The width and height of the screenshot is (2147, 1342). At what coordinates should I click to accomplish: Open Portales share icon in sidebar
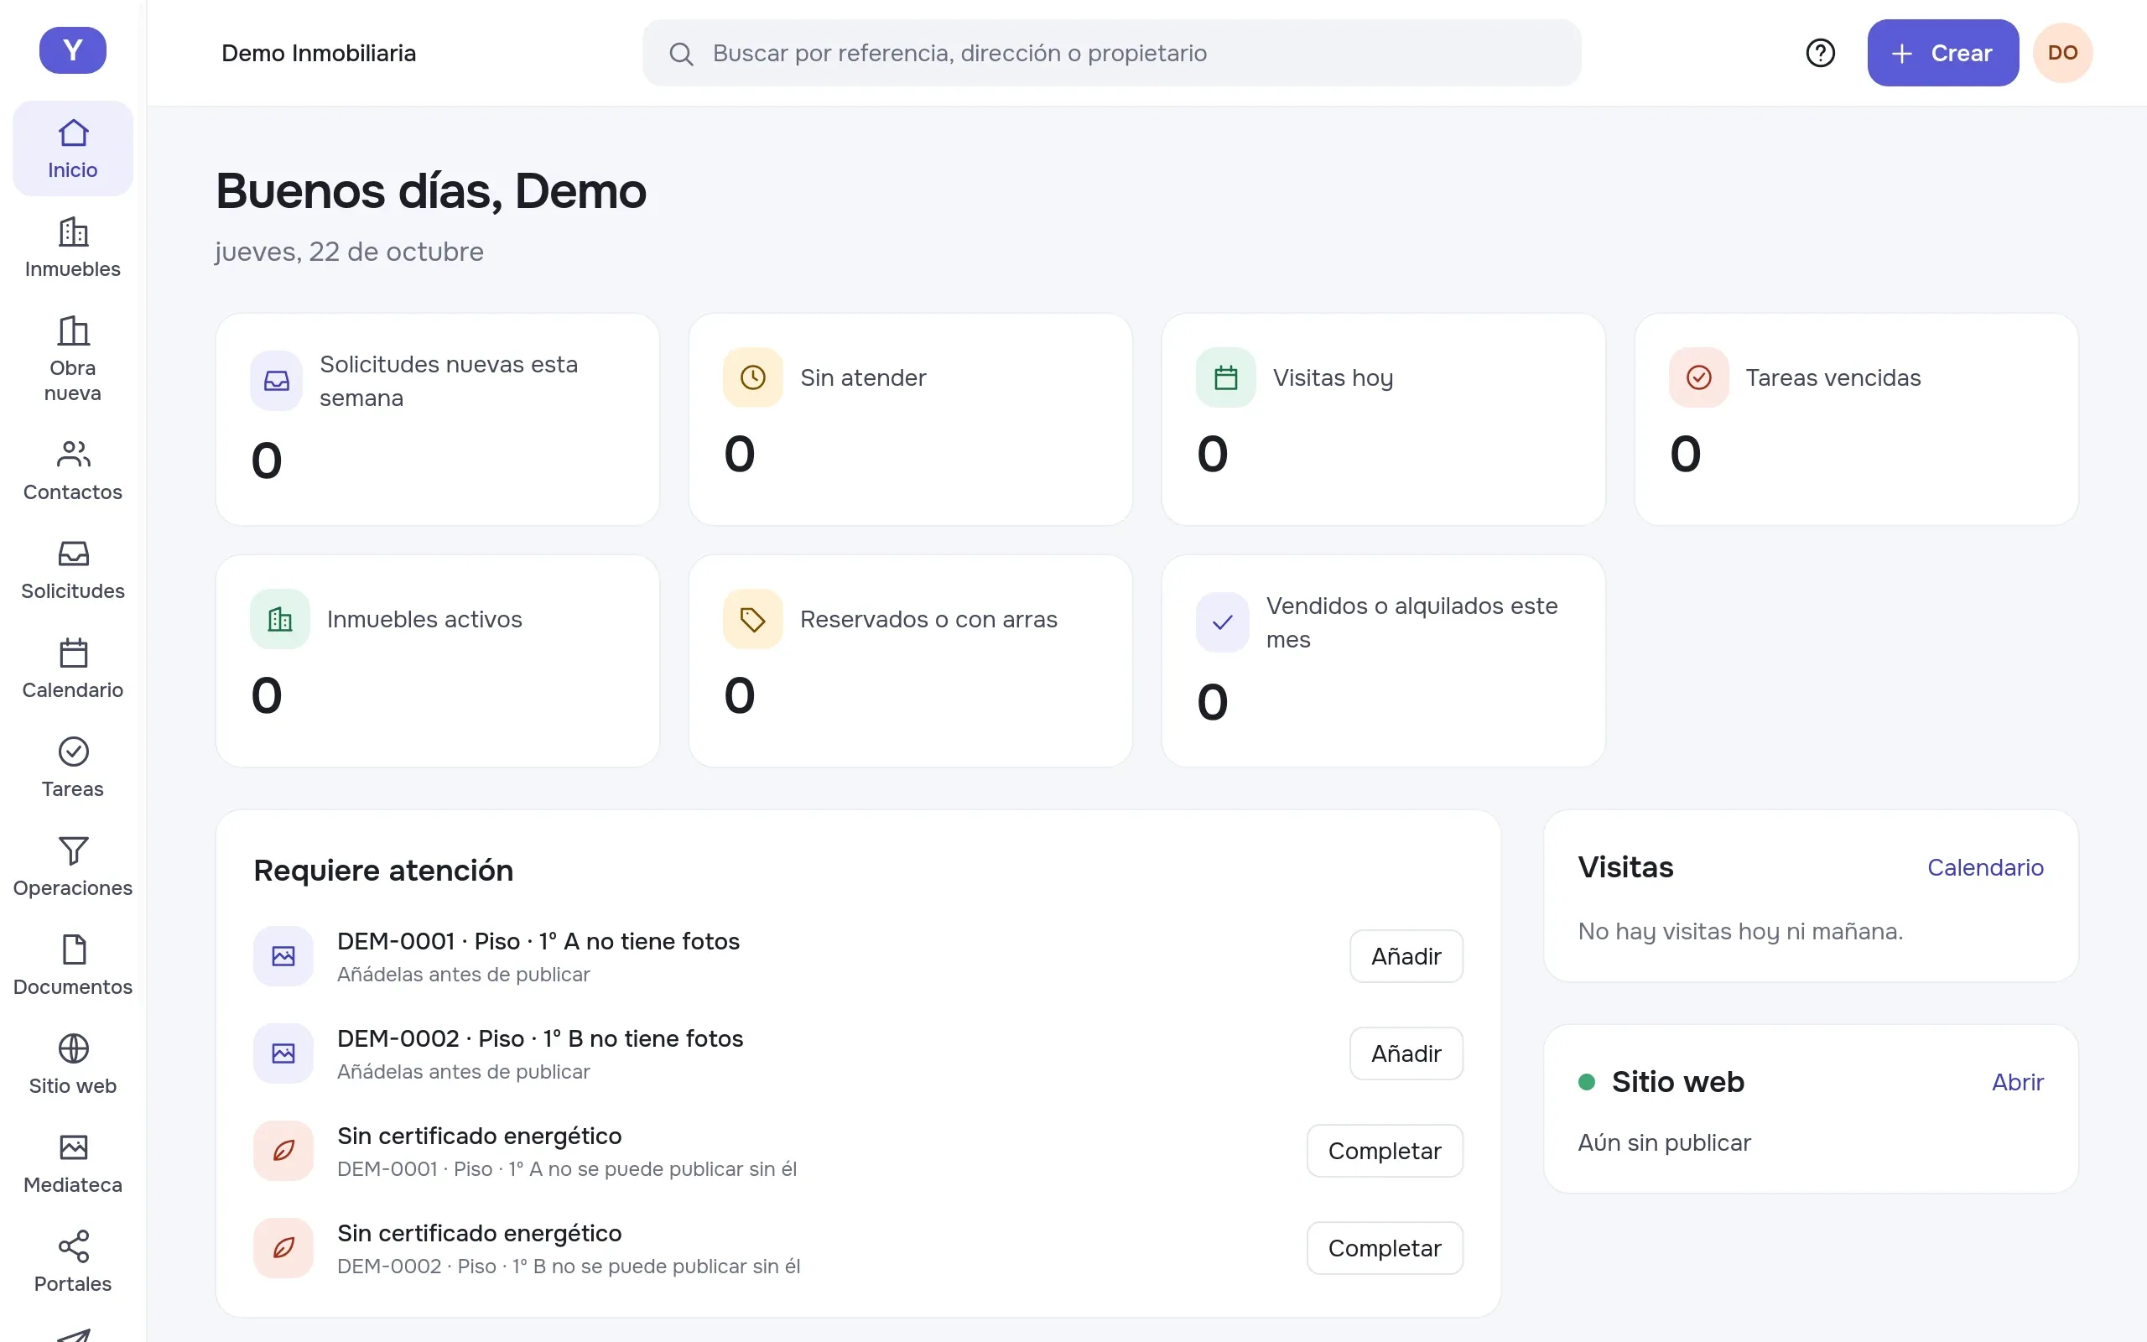point(73,1263)
